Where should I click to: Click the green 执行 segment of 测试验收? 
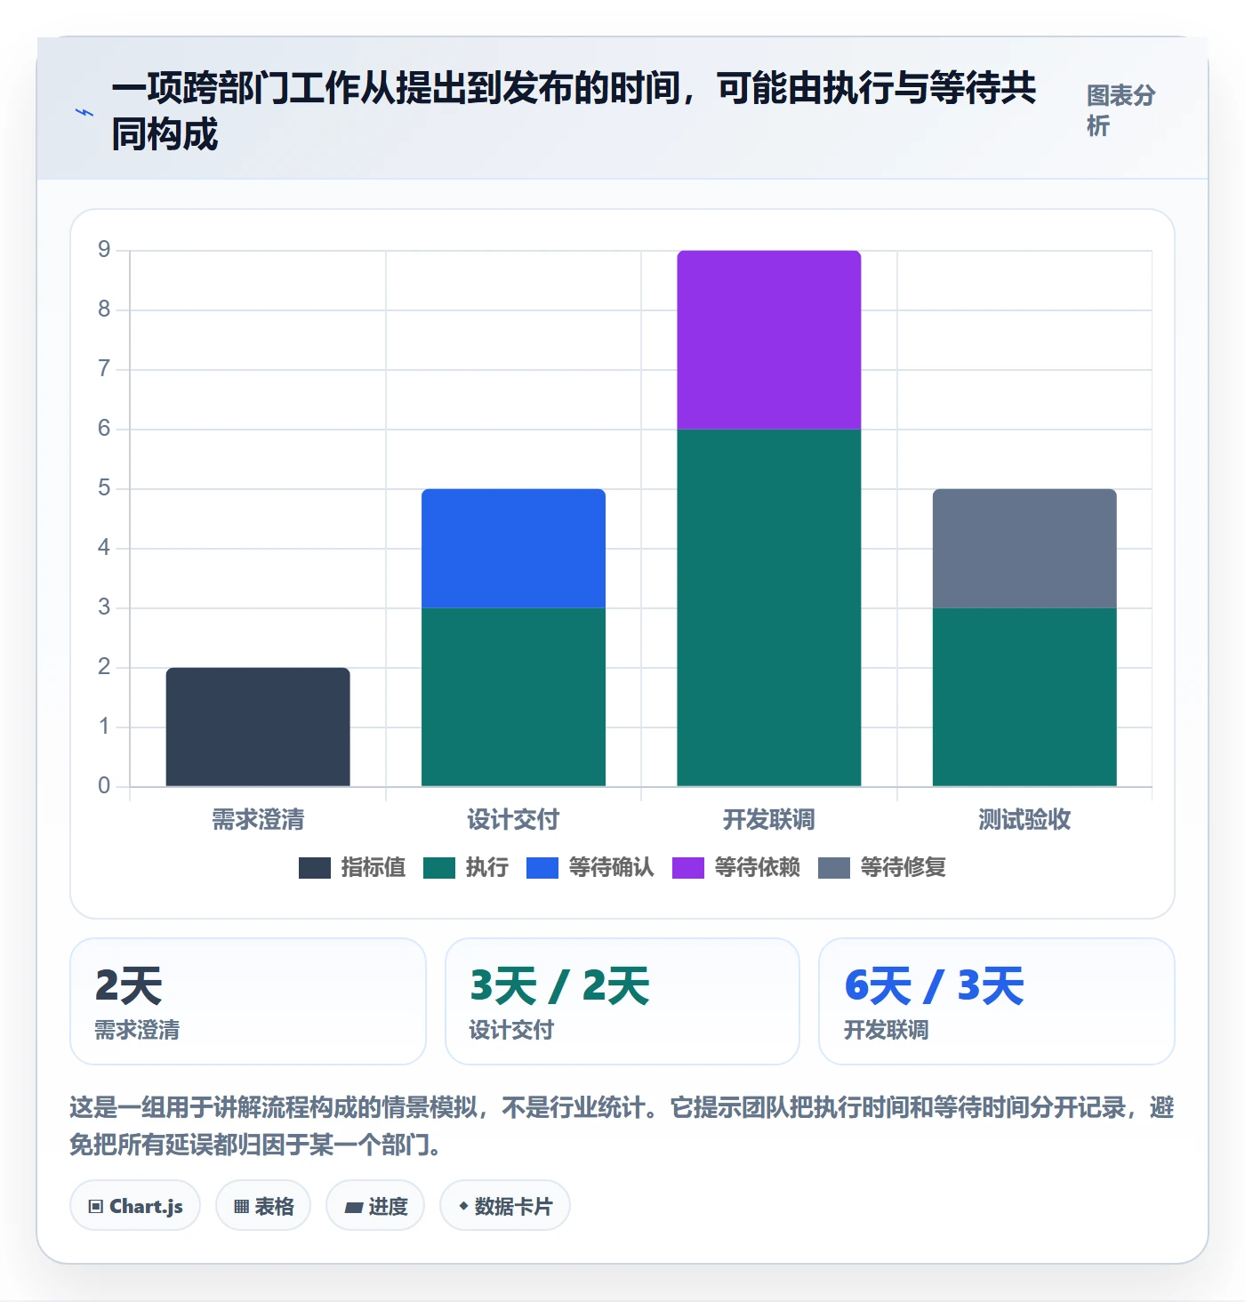point(1024,697)
